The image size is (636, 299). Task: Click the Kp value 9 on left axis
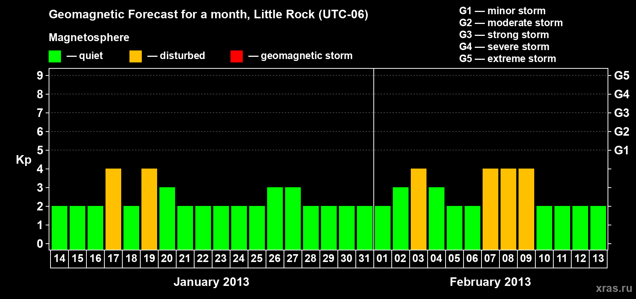pyautogui.click(x=40, y=75)
